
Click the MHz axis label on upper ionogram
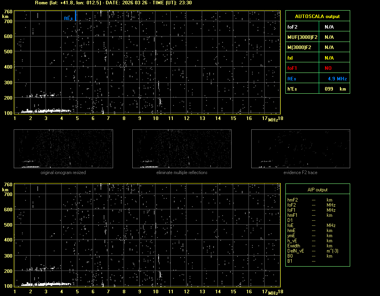(273, 119)
